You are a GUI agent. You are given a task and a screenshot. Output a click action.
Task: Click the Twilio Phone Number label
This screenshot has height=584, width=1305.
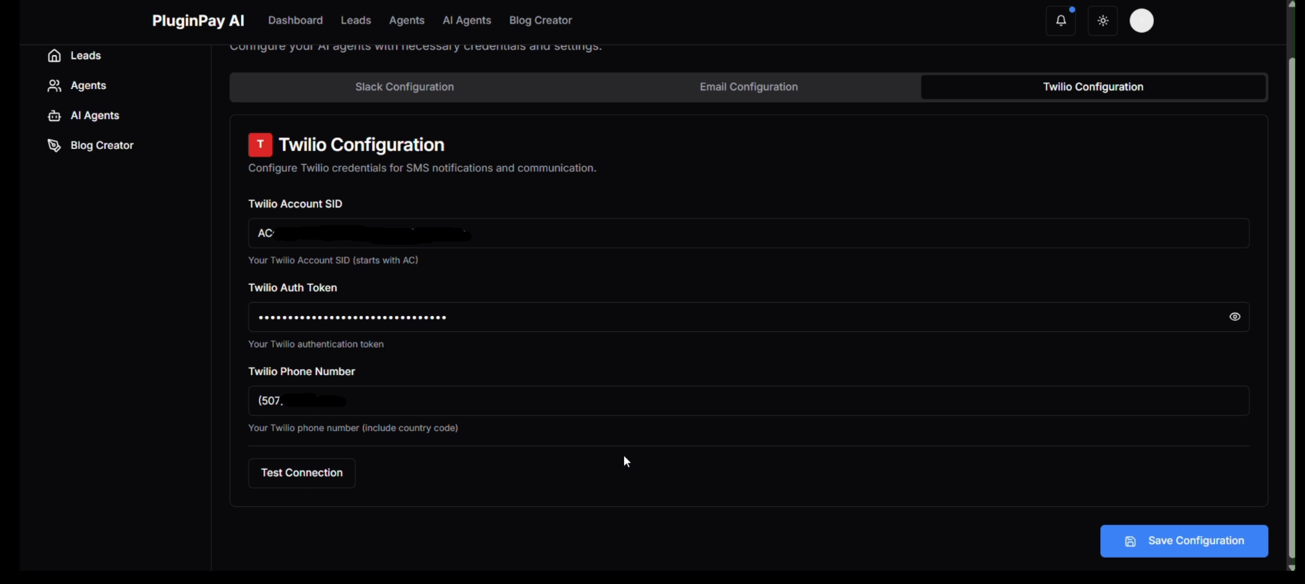click(302, 372)
